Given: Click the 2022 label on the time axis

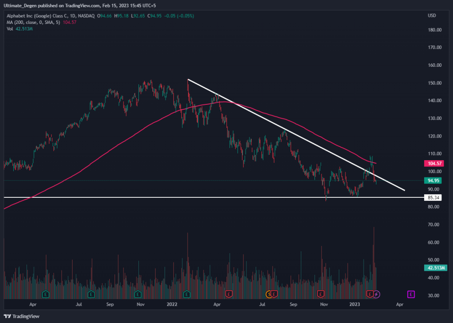Looking at the screenshot, I should coord(172,304).
